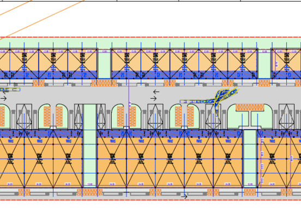Image resolution: width=301 pixels, height=208 pixels.
Task: Select the right-pointing arrow at road center
Action: click(153, 98)
